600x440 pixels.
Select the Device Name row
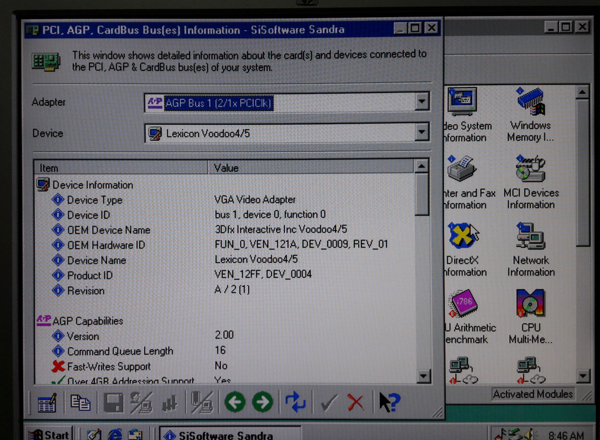coord(224,260)
